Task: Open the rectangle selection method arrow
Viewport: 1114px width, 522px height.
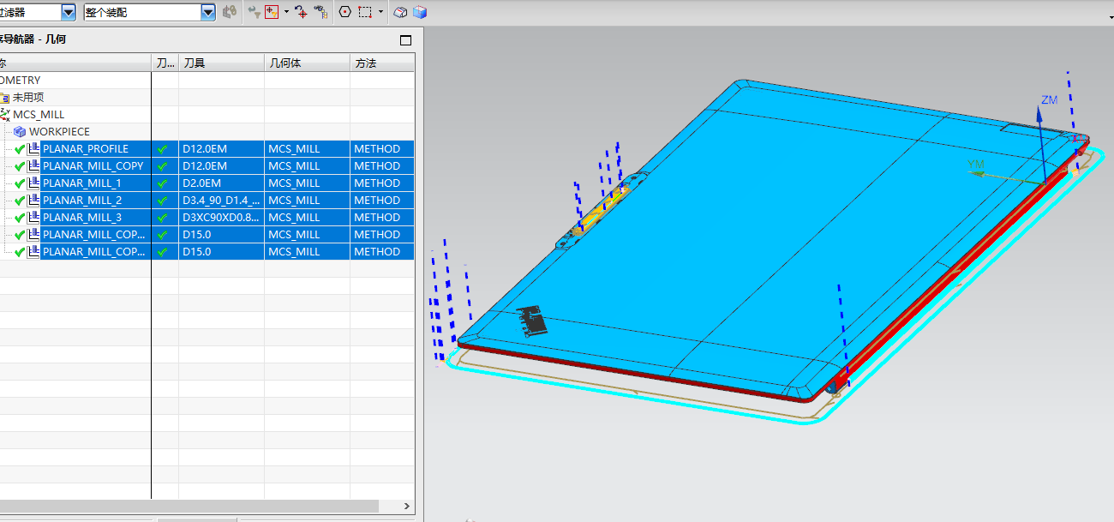Action: coord(380,12)
